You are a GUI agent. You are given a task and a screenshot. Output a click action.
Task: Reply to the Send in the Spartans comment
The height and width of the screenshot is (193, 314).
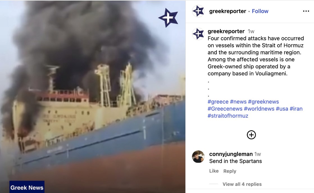pyautogui.click(x=230, y=171)
